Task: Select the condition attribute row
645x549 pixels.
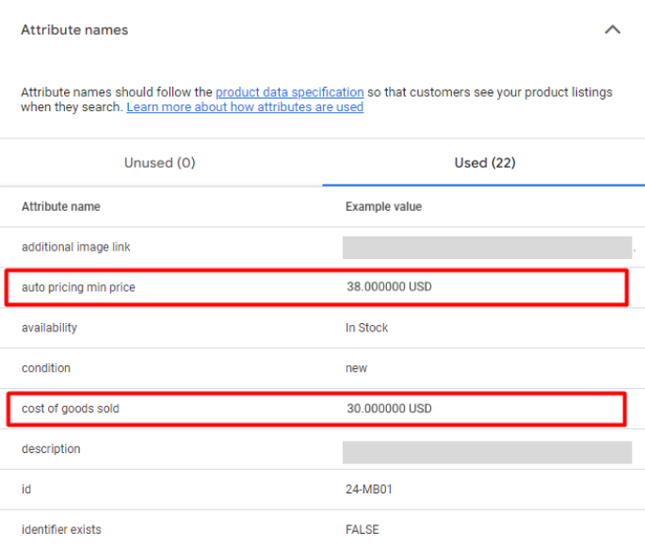Action: pyautogui.click(x=322, y=368)
